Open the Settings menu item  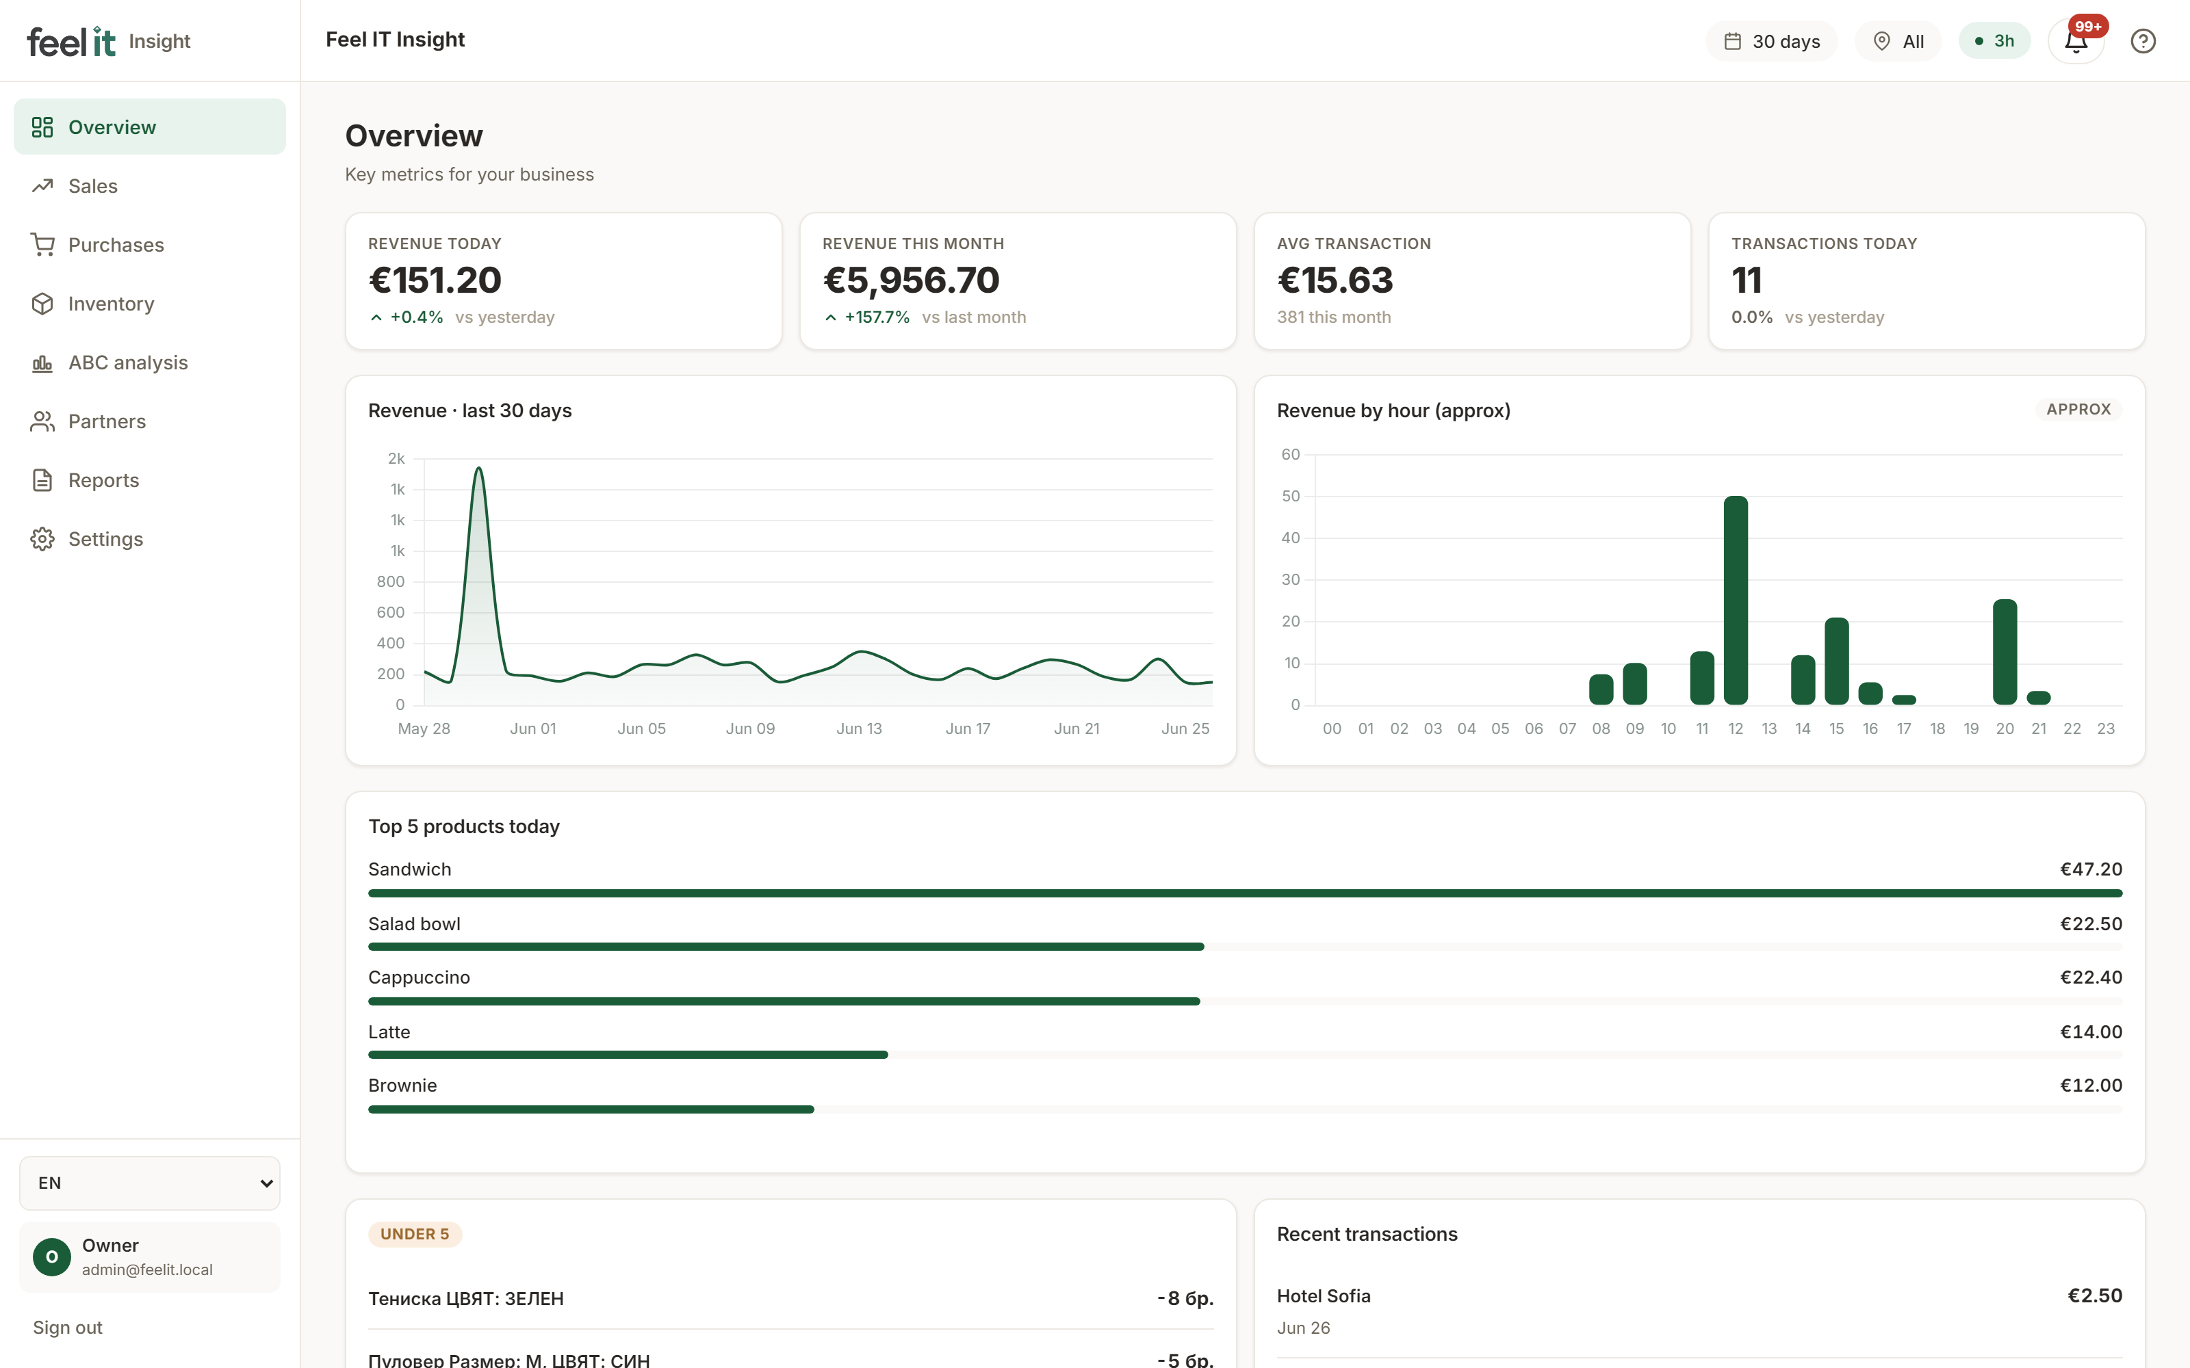[x=149, y=538]
